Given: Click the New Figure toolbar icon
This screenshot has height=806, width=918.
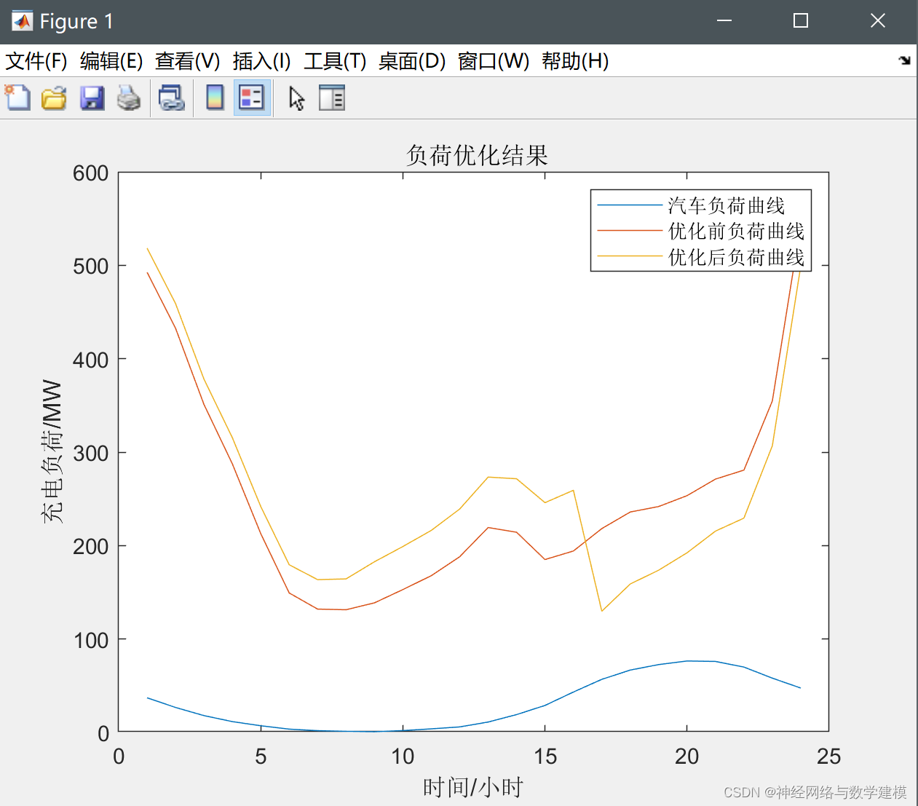Looking at the screenshot, I should click(17, 98).
